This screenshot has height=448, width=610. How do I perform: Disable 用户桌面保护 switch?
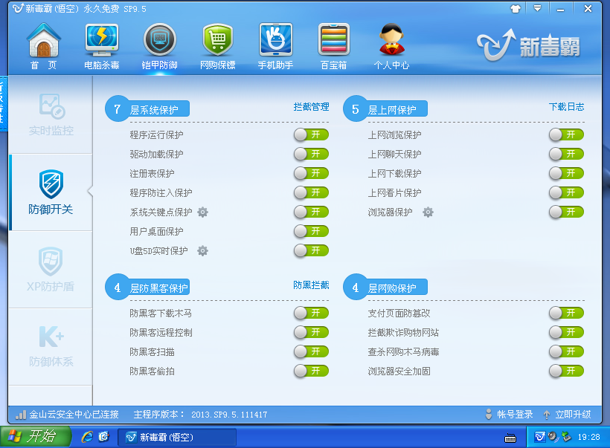pyautogui.click(x=311, y=232)
